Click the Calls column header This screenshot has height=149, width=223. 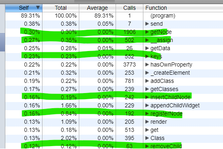point(129,8)
